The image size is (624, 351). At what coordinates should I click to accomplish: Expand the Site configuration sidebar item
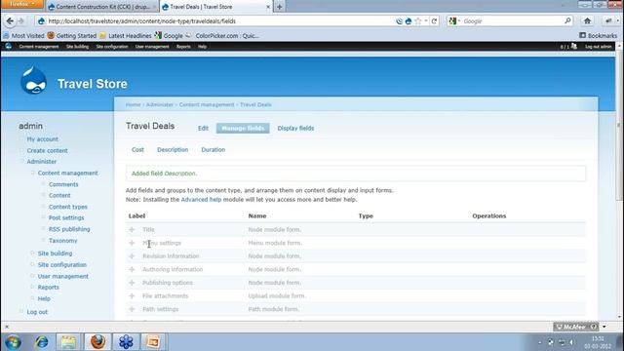[x=32, y=264]
